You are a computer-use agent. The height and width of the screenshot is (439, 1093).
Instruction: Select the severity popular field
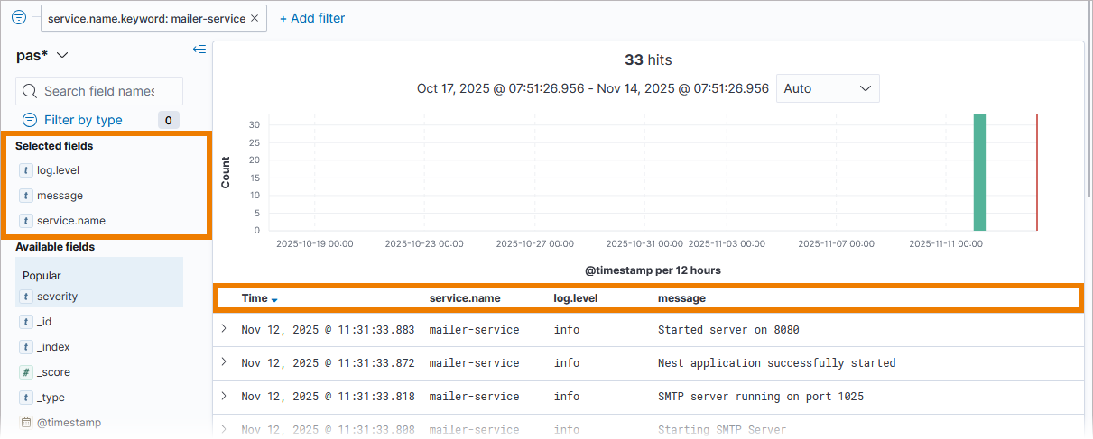coord(57,297)
